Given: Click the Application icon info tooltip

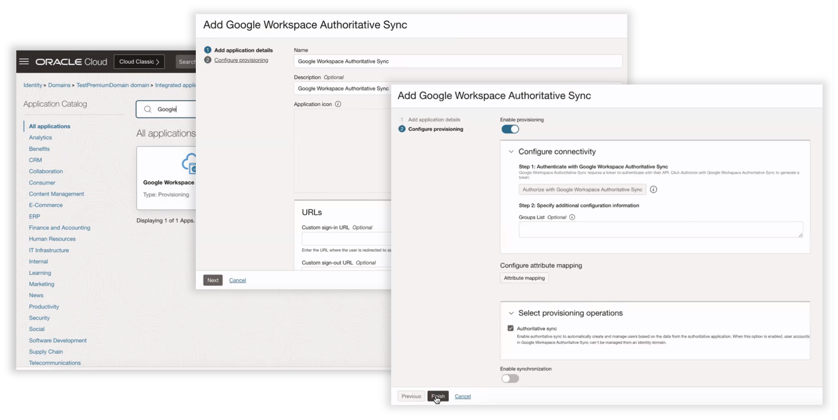Looking at the screenshot, I should [x=338, y=104].
